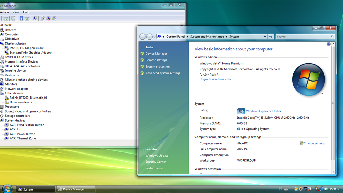Click the computer icon in the address bar
Screen dimensions: 343x193
[159, 37]
